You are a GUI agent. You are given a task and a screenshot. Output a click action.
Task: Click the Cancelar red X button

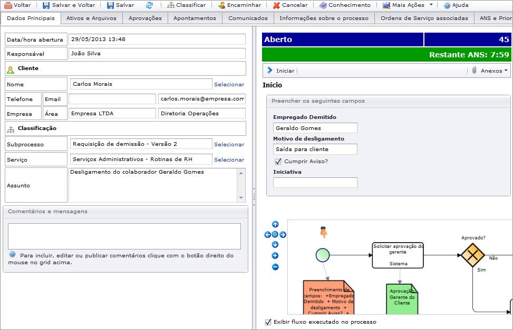291,5
